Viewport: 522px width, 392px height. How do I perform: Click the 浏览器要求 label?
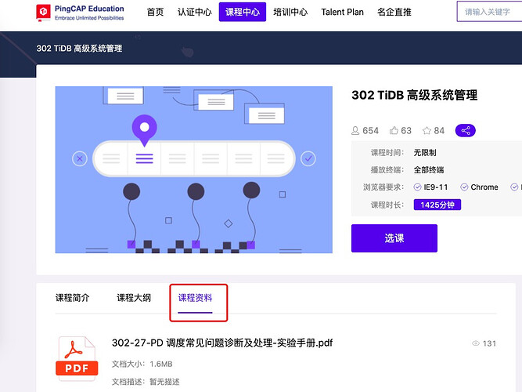(x=383, y=187)
